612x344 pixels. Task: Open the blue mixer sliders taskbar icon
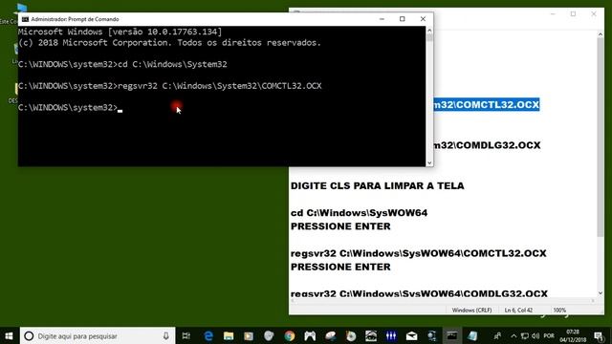[391, 335]
